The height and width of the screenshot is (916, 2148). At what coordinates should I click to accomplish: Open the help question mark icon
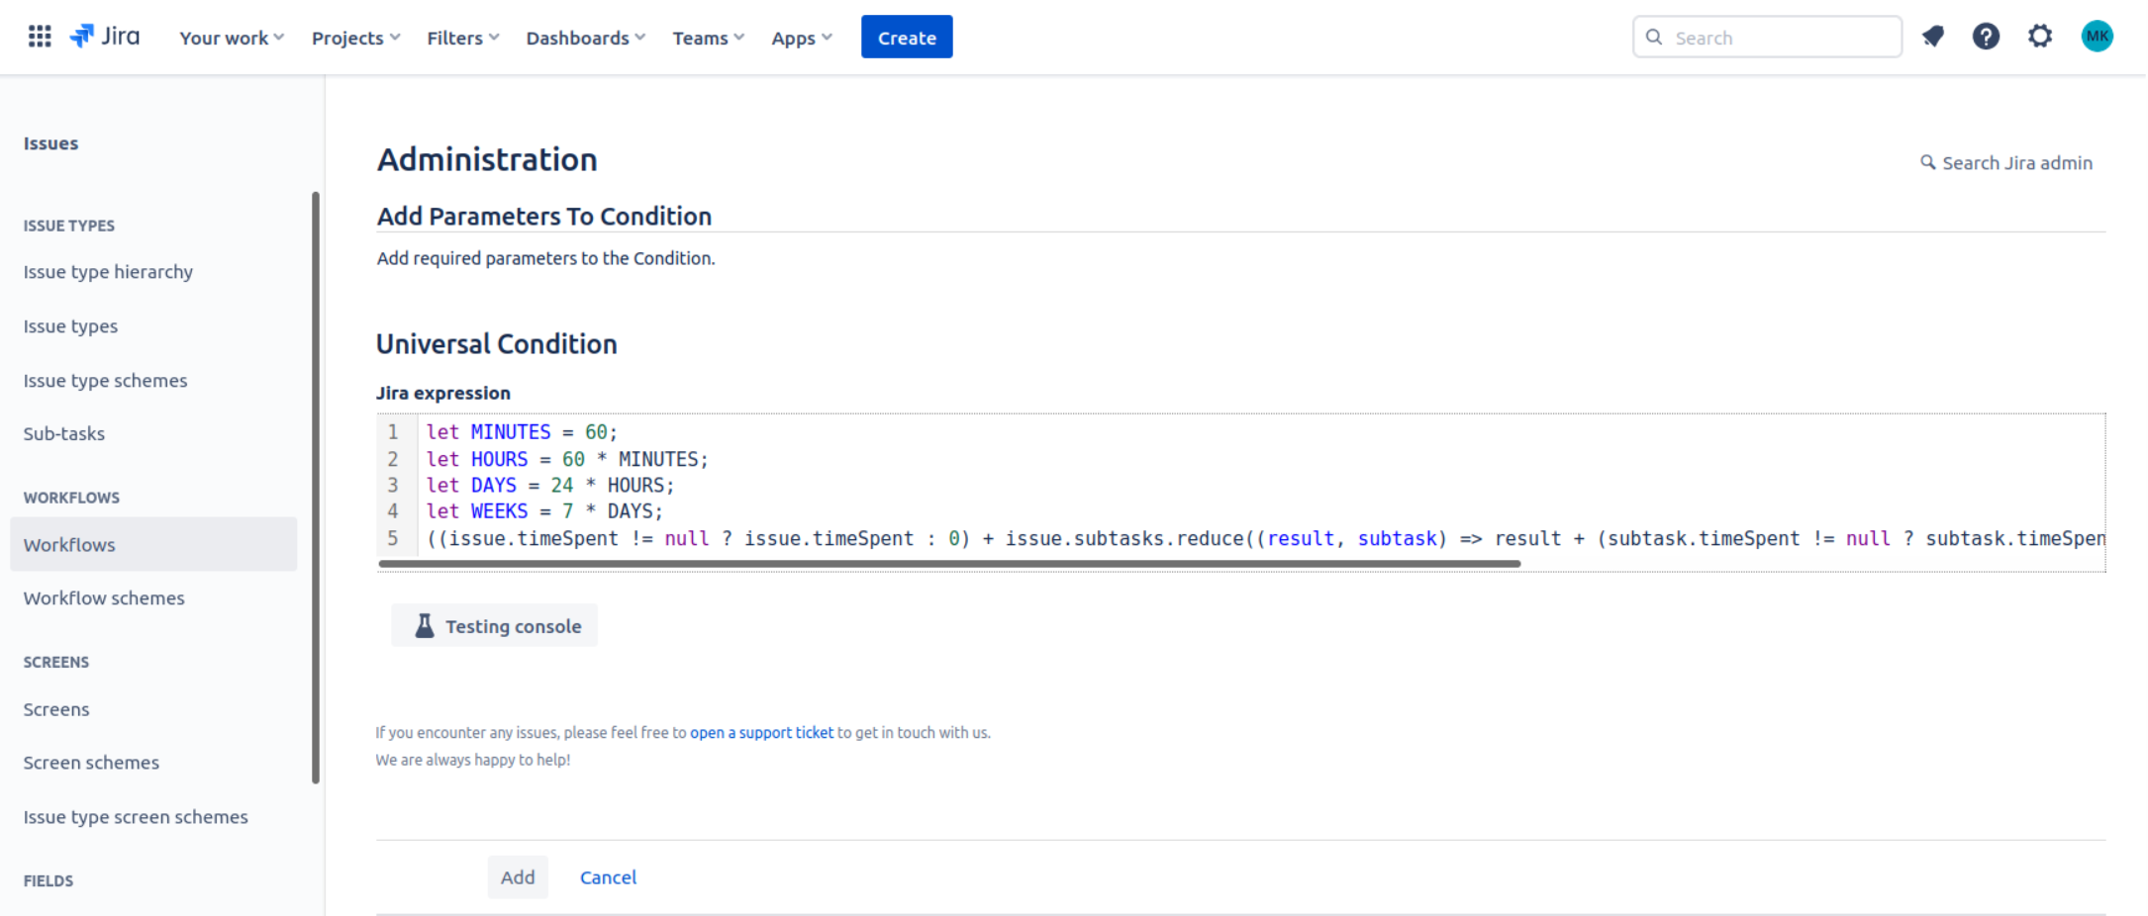coord(1986,37)
